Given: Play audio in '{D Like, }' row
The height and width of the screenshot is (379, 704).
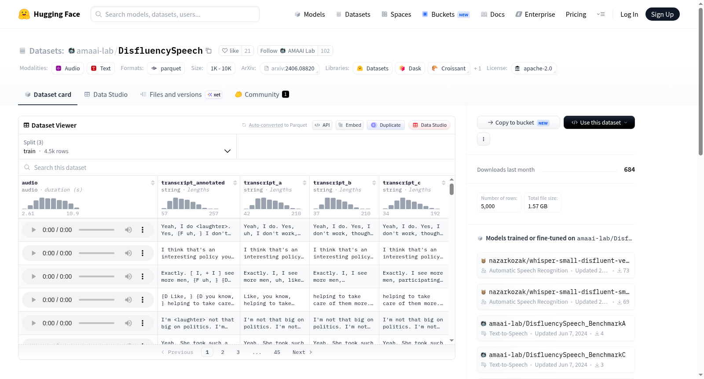Looking at the screenshot, I should 33,300.
